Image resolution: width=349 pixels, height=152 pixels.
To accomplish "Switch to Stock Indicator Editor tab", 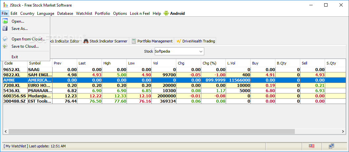I will [65, 41].
